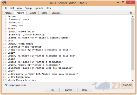Open the Help menu
Image resolution: width=137 pixels, height=95 pixels.
click(x=48, y=8)
